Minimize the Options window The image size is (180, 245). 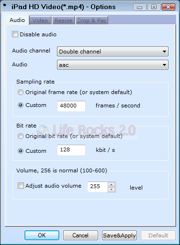coord(139,7)
